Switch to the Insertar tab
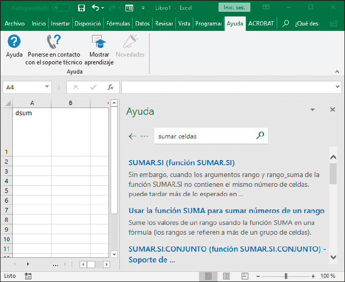The width and height of the screenshot is (345, 282). [x=60, y=24]
